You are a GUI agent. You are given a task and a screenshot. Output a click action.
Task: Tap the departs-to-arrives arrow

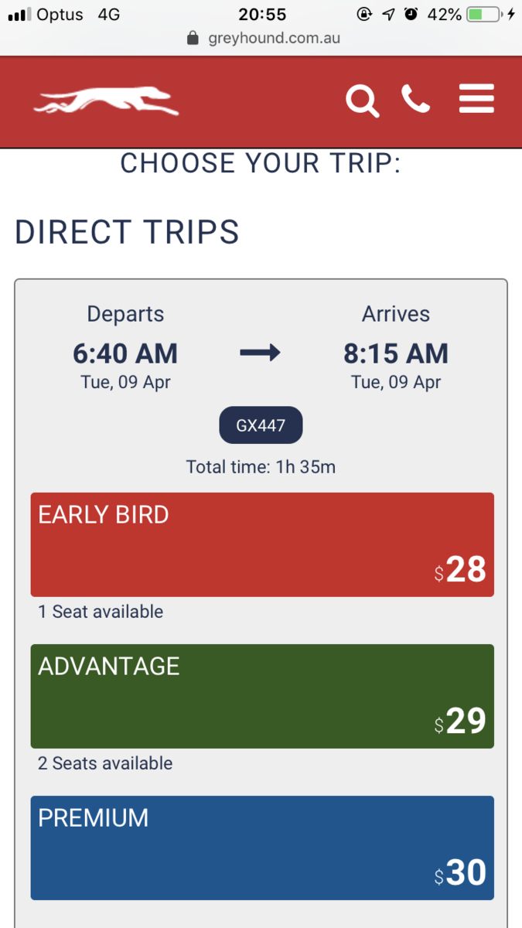261,353
